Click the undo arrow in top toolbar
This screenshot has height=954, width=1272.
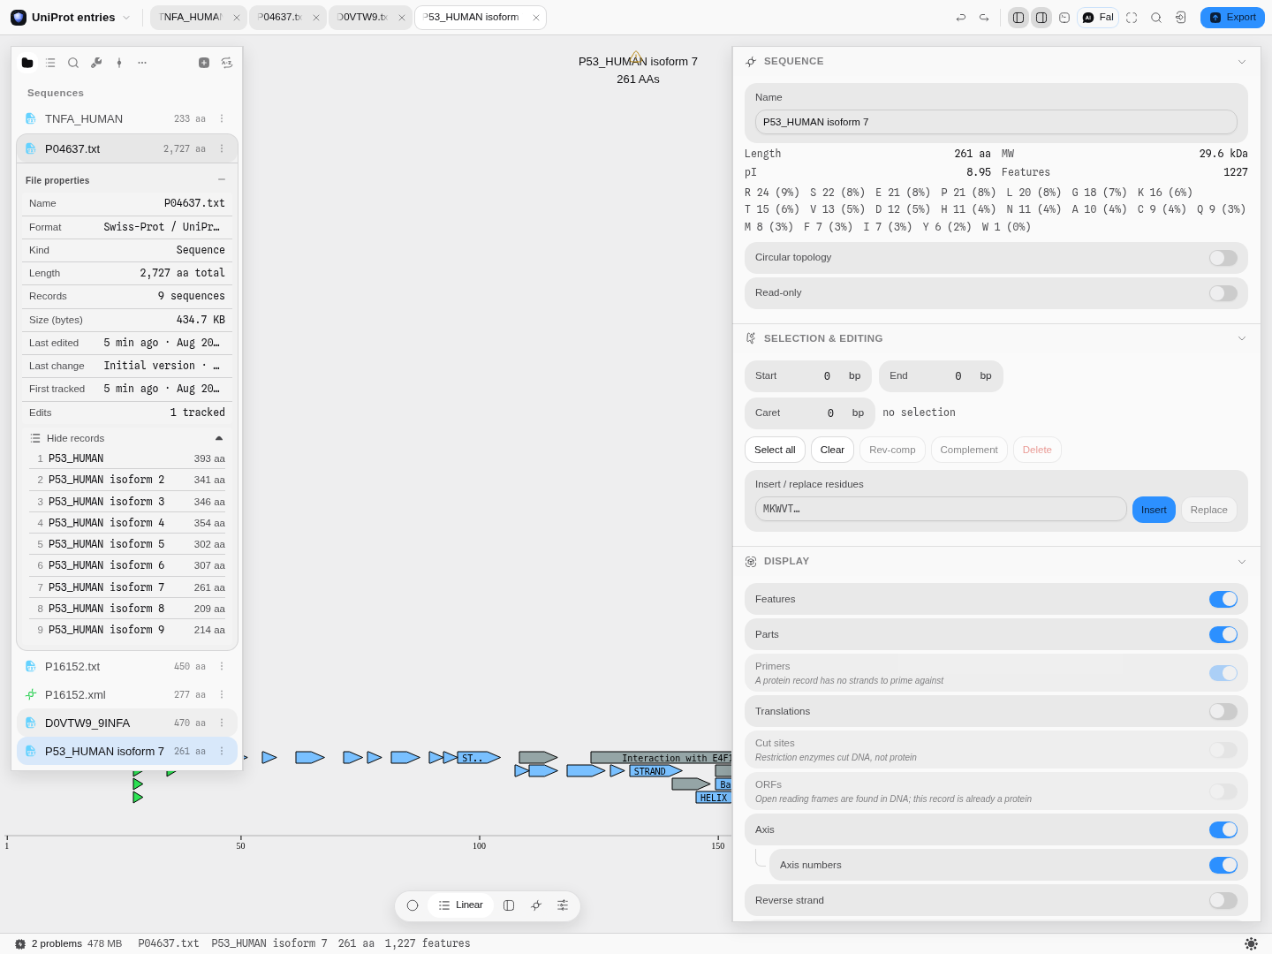click(961, 18)
